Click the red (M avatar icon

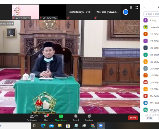(x=146, y=82)
